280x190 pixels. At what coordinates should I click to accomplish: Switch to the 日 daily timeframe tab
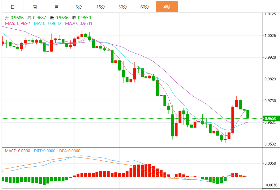(13, 7)
